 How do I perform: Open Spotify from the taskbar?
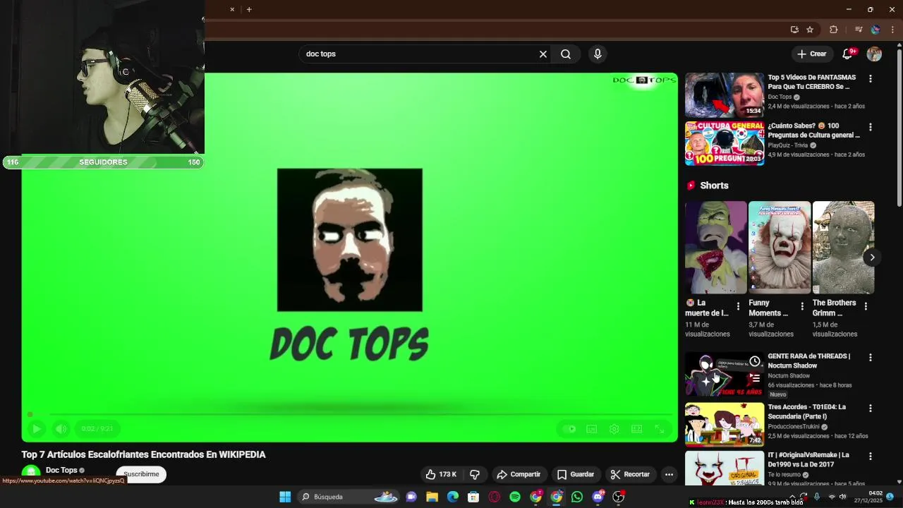point(515,497)
